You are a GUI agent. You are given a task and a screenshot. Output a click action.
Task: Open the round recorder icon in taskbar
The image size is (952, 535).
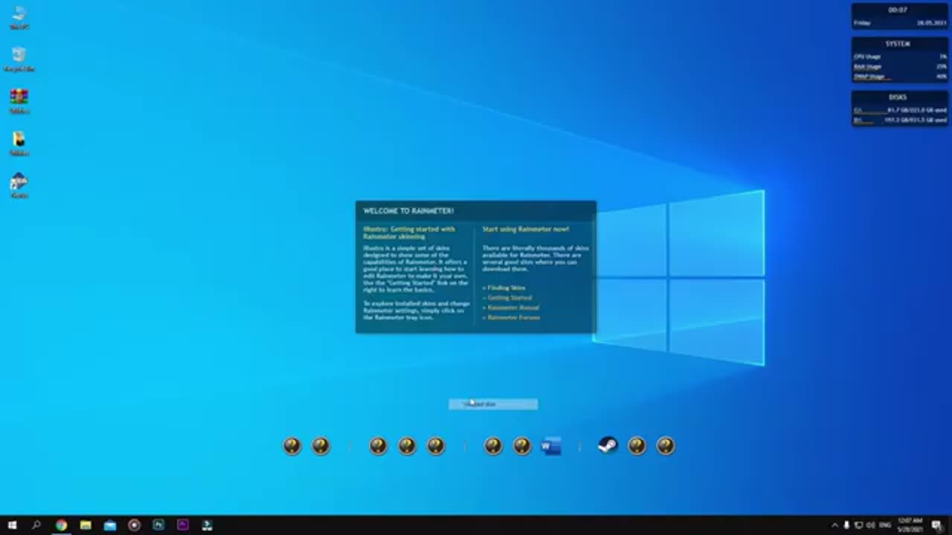(x=134, y=525)
